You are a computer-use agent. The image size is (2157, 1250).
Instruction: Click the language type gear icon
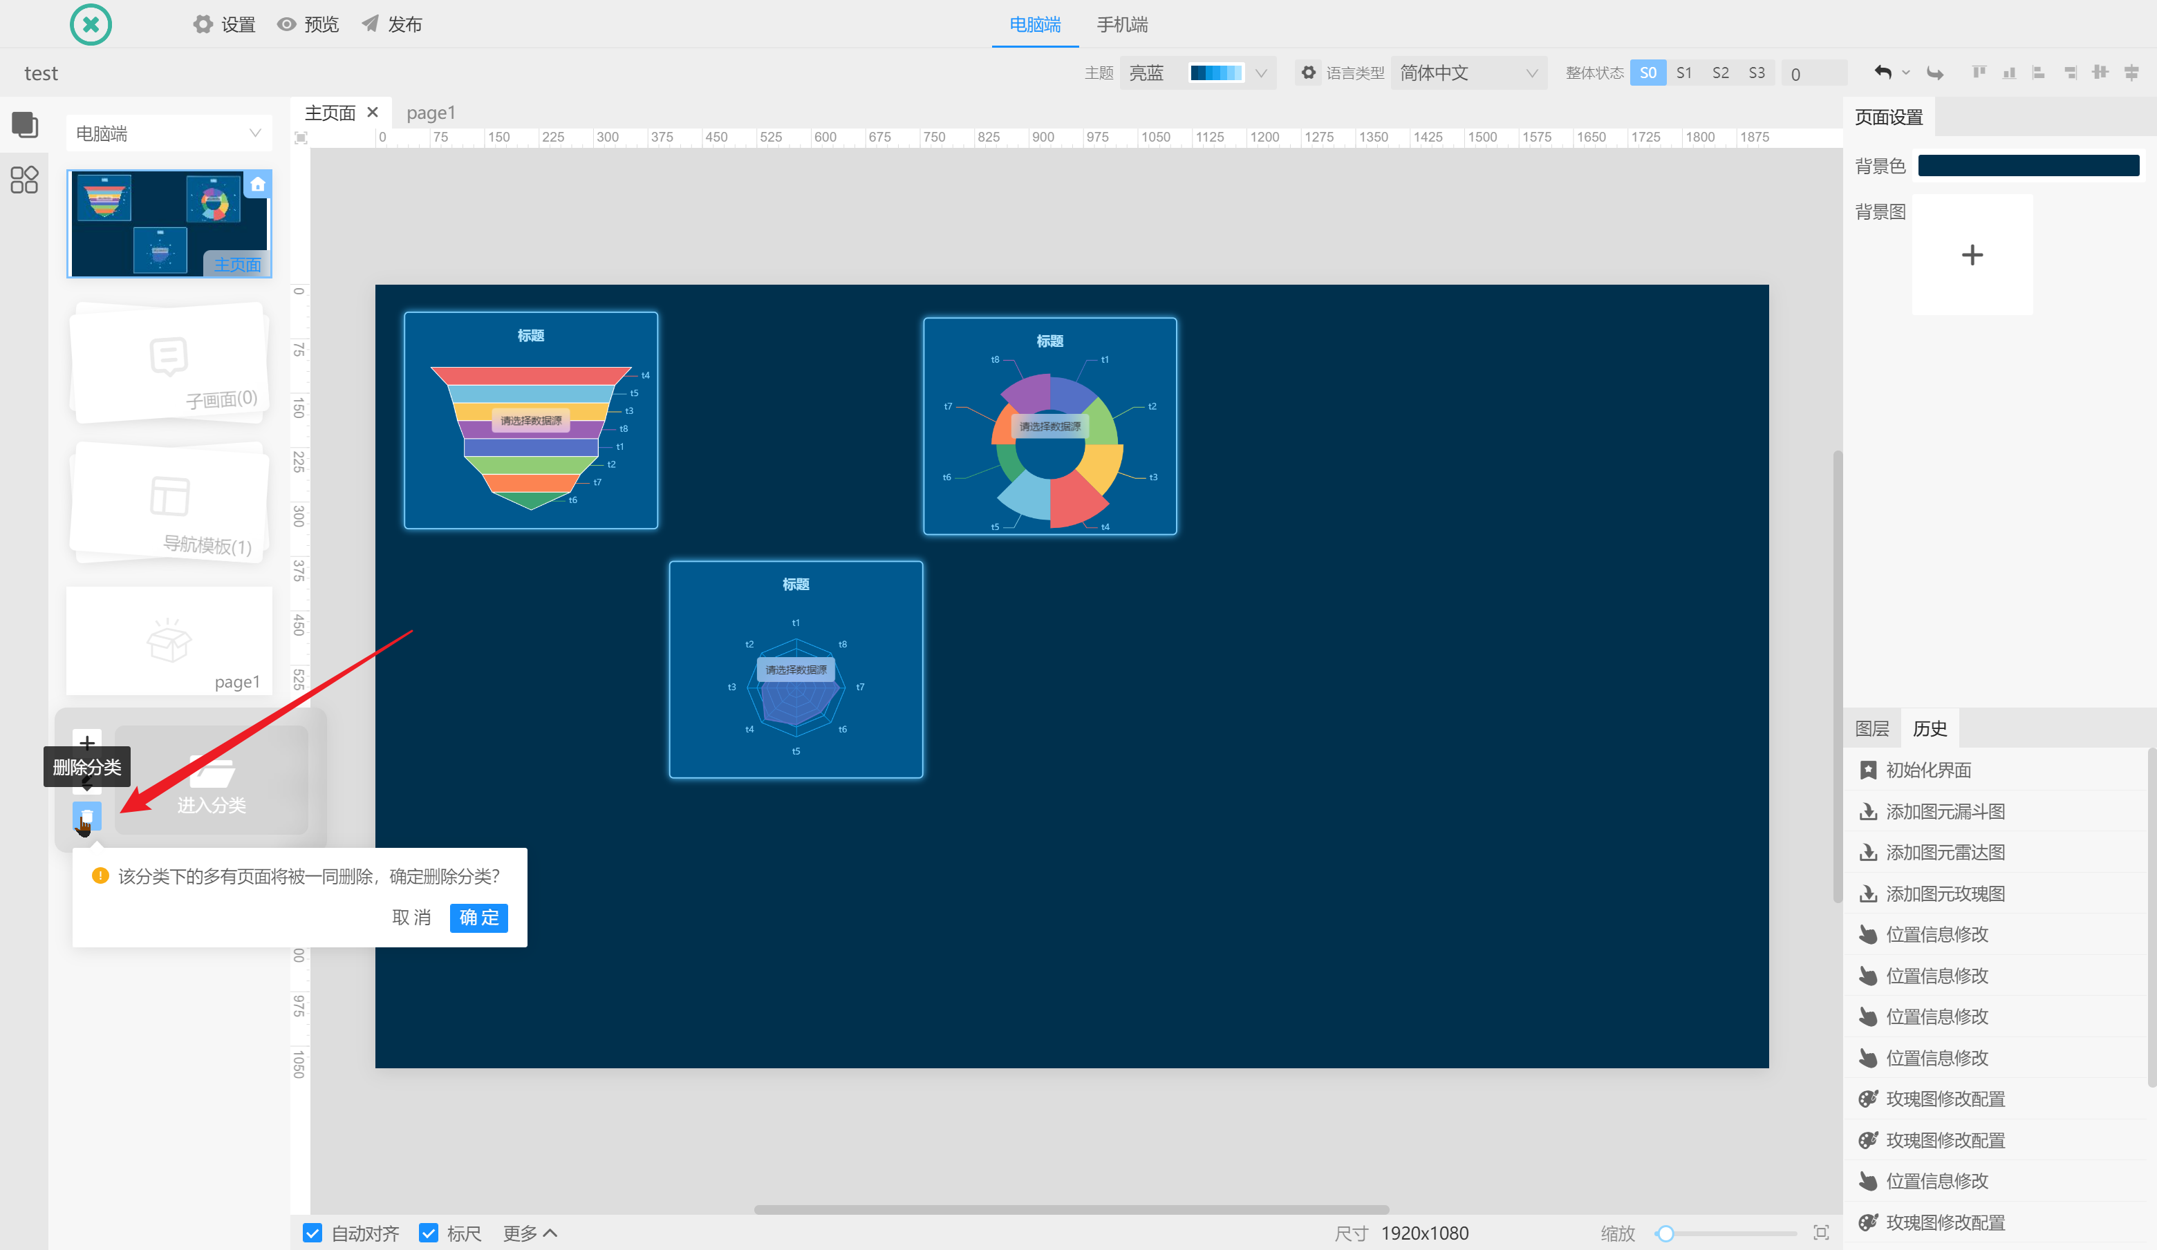[x=1309, y=73]
